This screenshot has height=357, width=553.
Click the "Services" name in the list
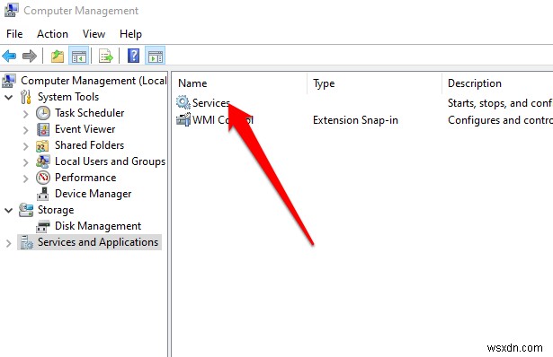point(211,102)
